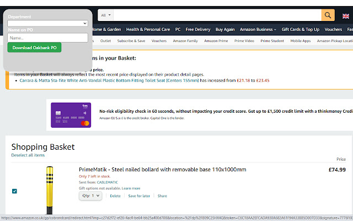This screenshot has width=353, height=221.
Task: Open Vouchers in the sub-navigation row
Action: click(159, 41)
